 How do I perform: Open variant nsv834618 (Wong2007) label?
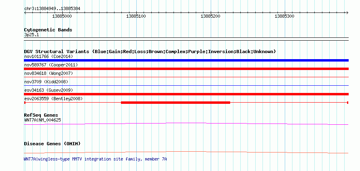tap(49, 73)
